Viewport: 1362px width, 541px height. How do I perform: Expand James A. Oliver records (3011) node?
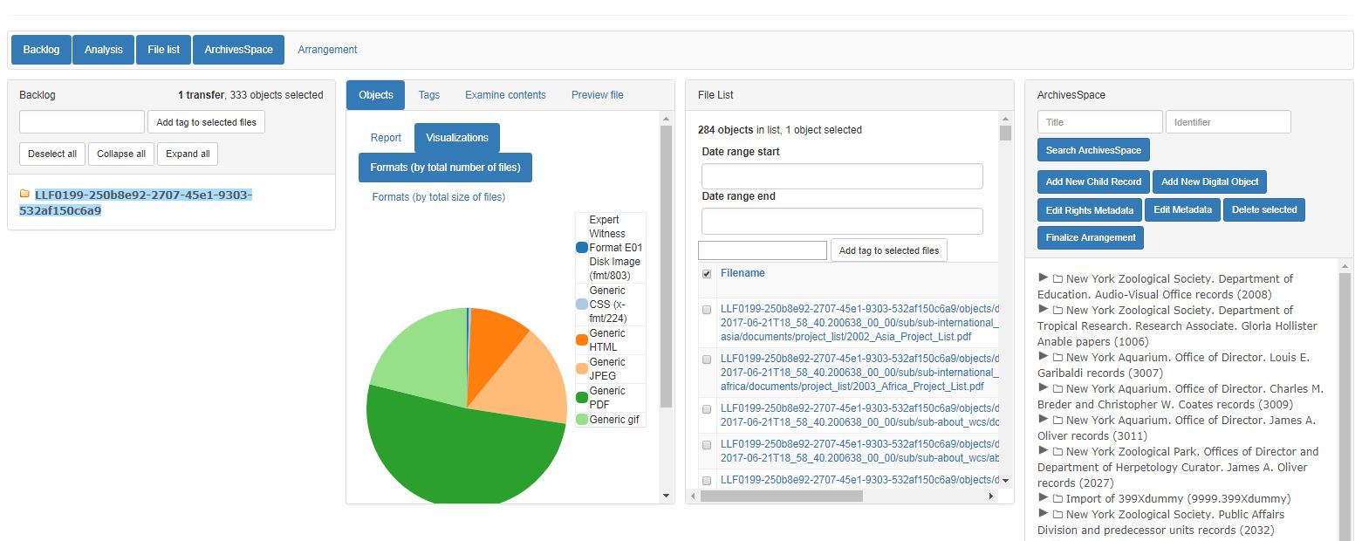(x=1043, y=420)
